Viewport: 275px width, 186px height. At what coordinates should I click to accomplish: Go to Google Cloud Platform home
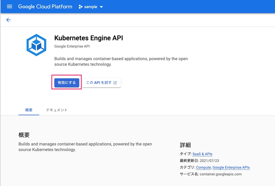[x=45, y=7]
